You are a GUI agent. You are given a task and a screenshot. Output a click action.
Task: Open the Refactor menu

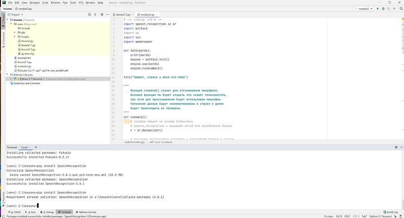pyautogui.click(x=55, y=2)
